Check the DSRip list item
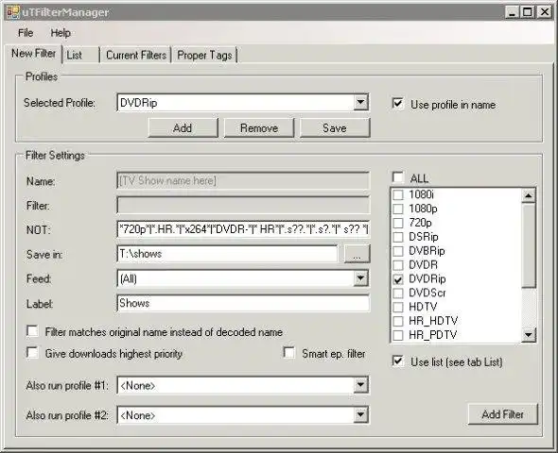Image resolution: width=558 pixels, height=453 pixels. click(x=398, y=237)
